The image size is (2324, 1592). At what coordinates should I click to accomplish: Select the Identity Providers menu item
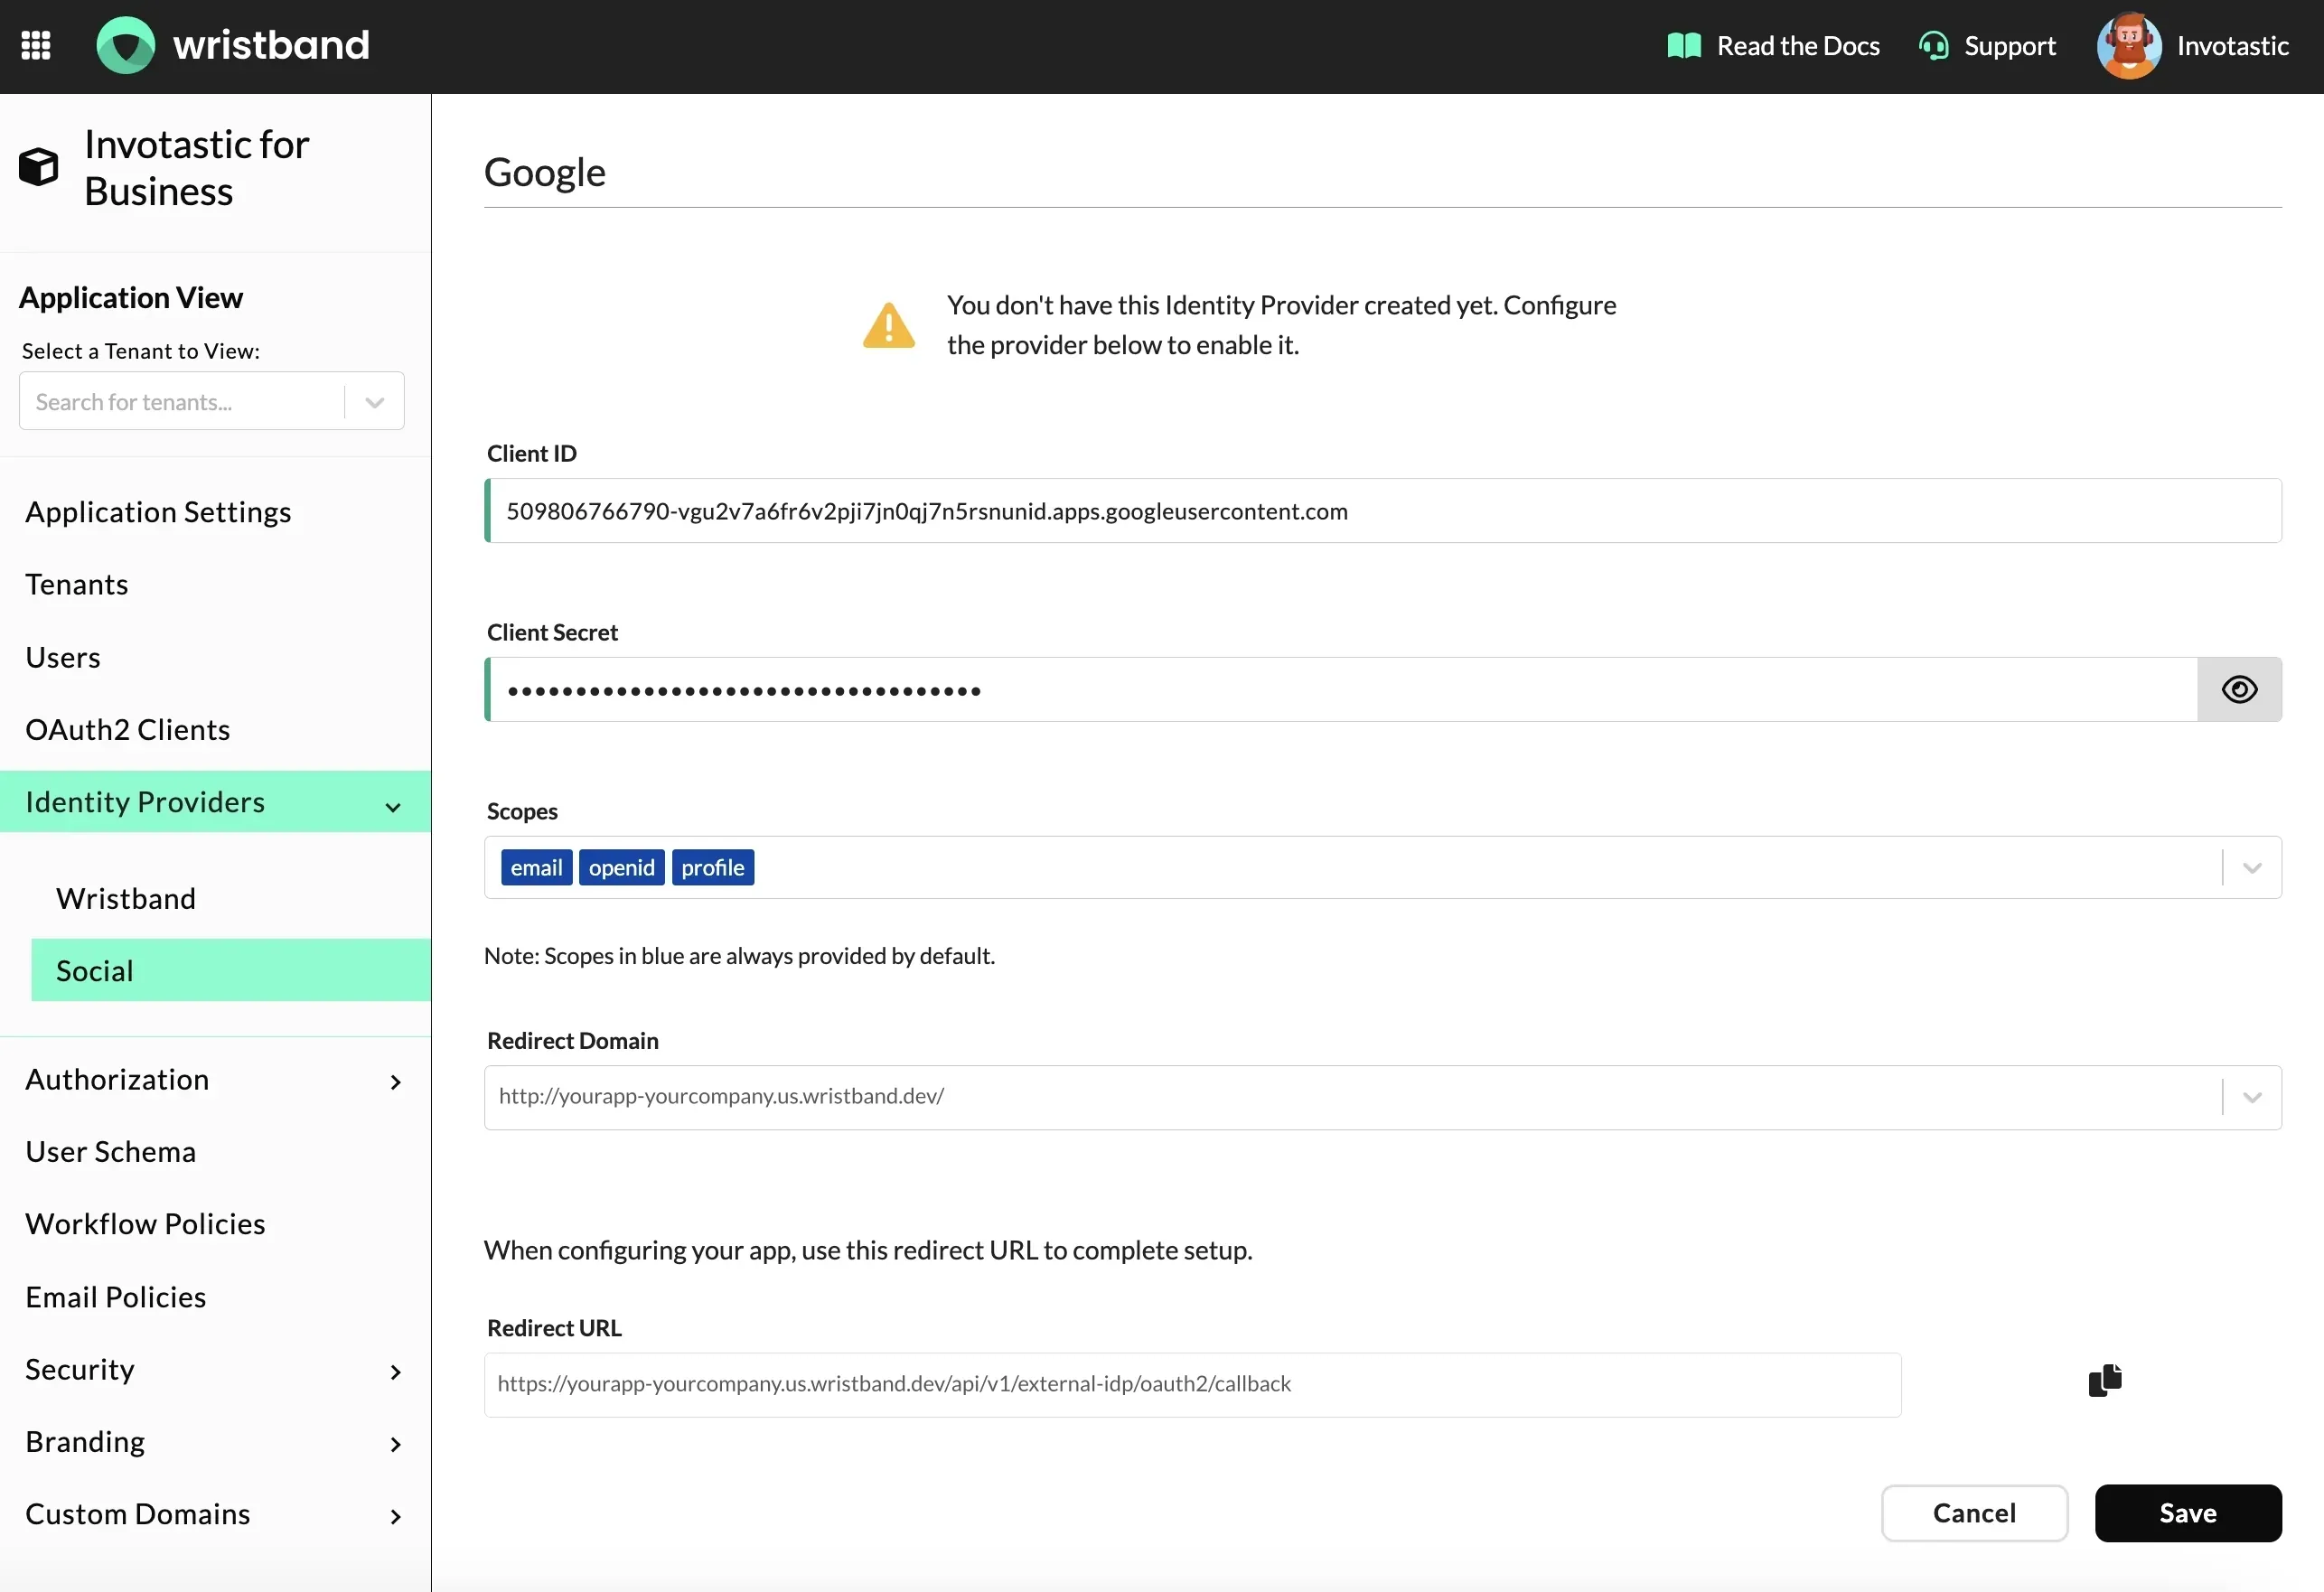215,802
